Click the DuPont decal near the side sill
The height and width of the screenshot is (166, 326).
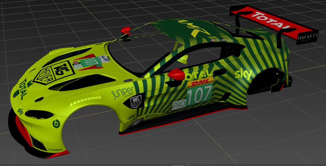click(x=131, y=117)
